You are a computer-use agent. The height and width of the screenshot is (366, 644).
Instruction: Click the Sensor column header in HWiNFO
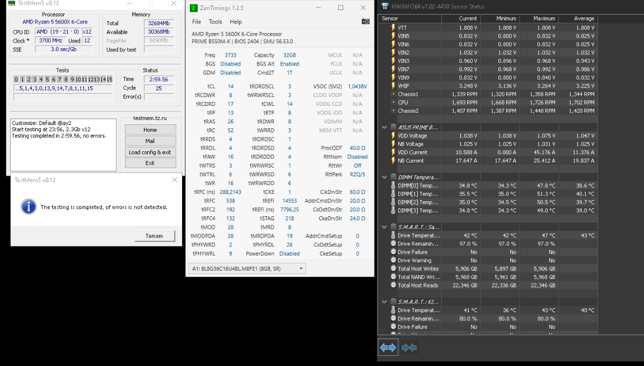point(410,18)
